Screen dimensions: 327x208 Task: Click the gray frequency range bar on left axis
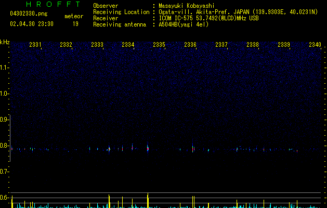pyautogui.click(x=10, y=138)
